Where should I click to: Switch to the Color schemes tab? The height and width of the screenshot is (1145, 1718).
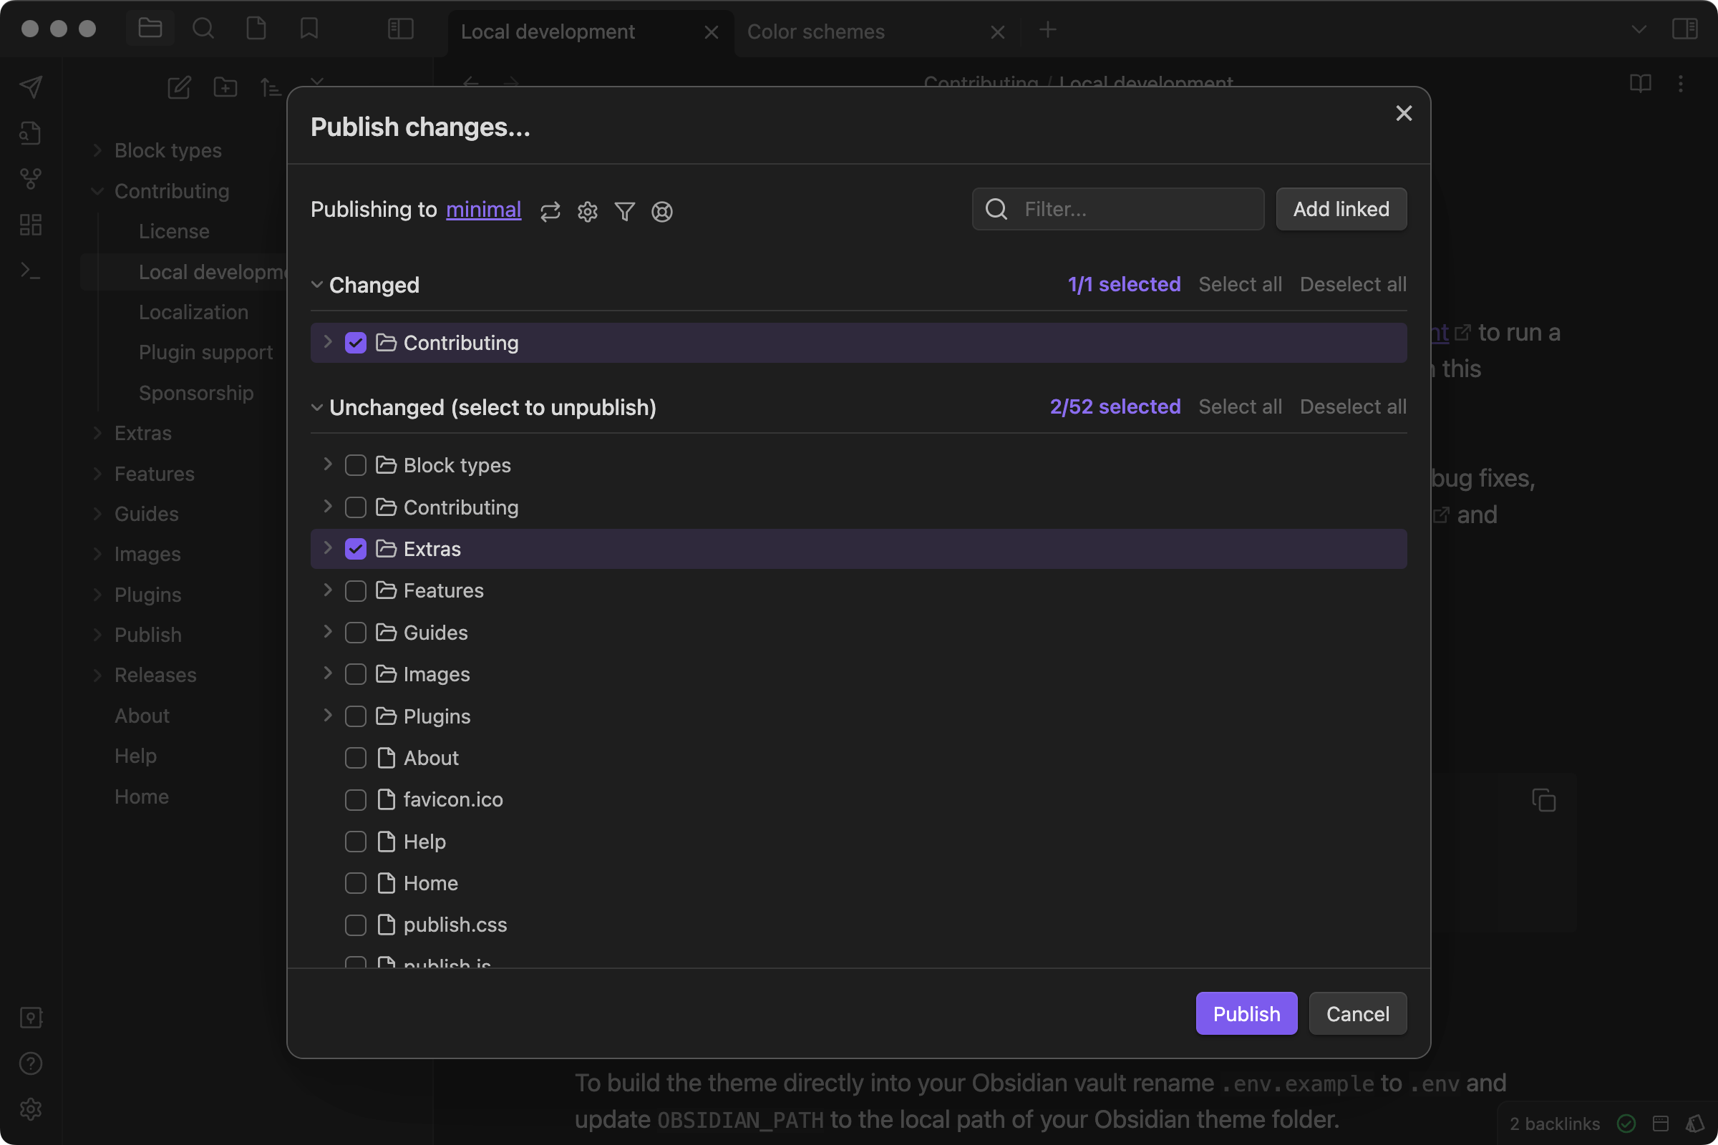pos(816,31)
